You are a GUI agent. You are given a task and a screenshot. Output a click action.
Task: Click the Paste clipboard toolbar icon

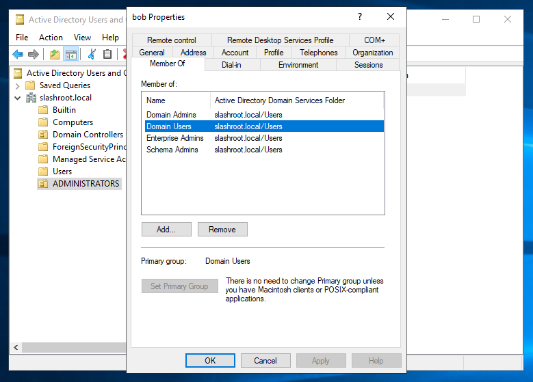(x=107, y=55)
